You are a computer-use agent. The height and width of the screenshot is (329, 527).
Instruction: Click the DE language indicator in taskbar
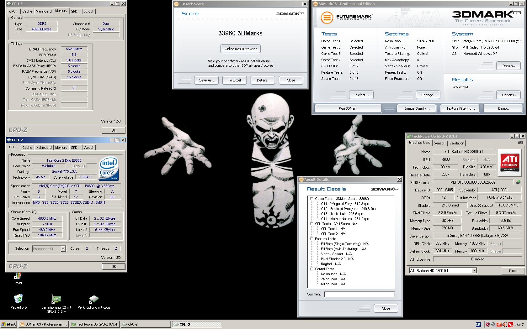[x=478, y=325]
